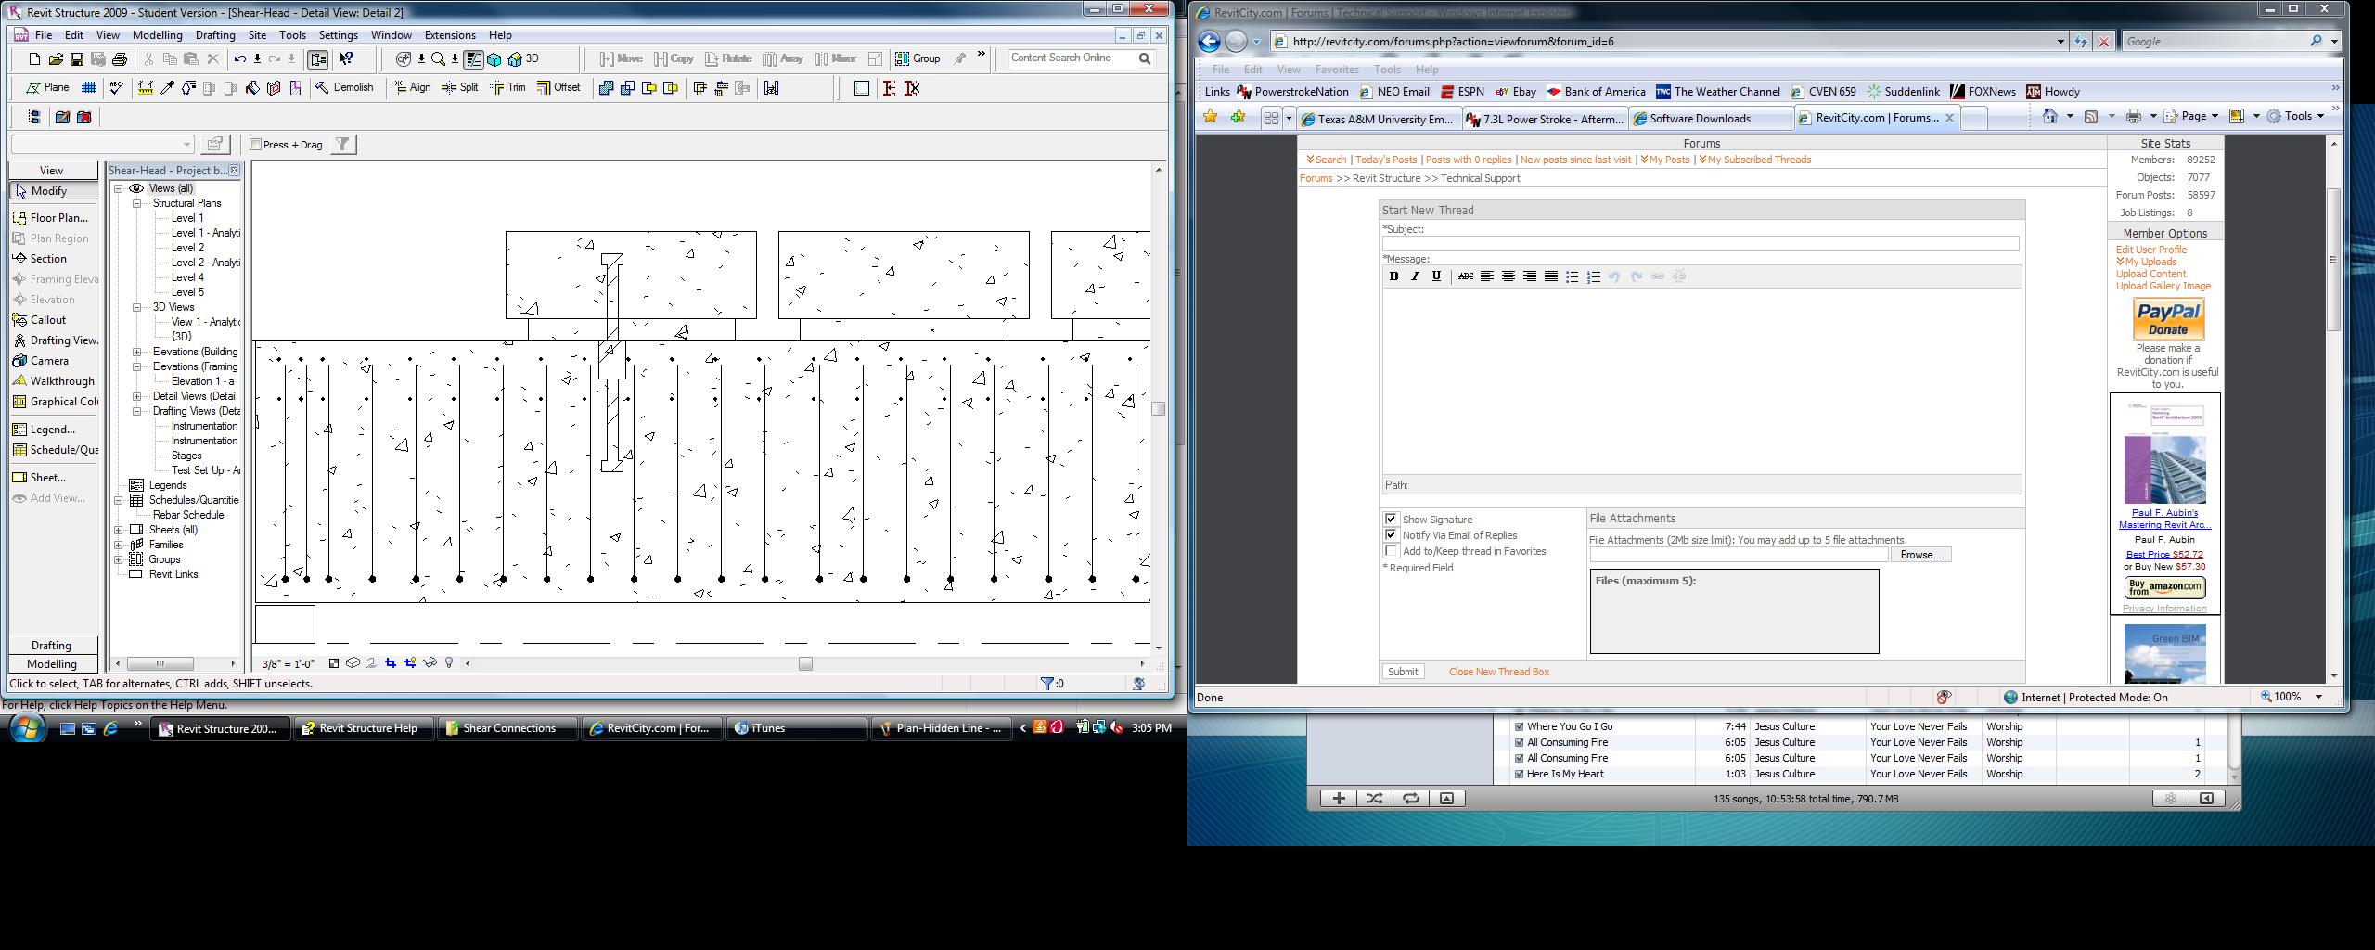The image size is (2375, 950).
Task: Open the Settings menu in Revit
Action: click(x=338, y=35)
